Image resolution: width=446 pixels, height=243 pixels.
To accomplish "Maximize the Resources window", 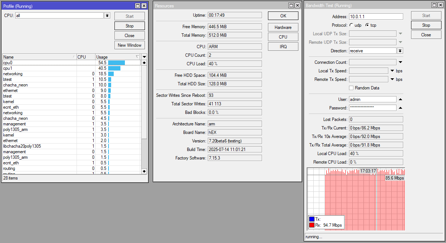I will (291, 6).
